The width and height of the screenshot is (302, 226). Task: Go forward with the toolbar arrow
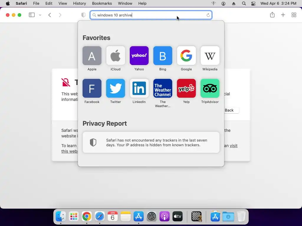(60, 15)
